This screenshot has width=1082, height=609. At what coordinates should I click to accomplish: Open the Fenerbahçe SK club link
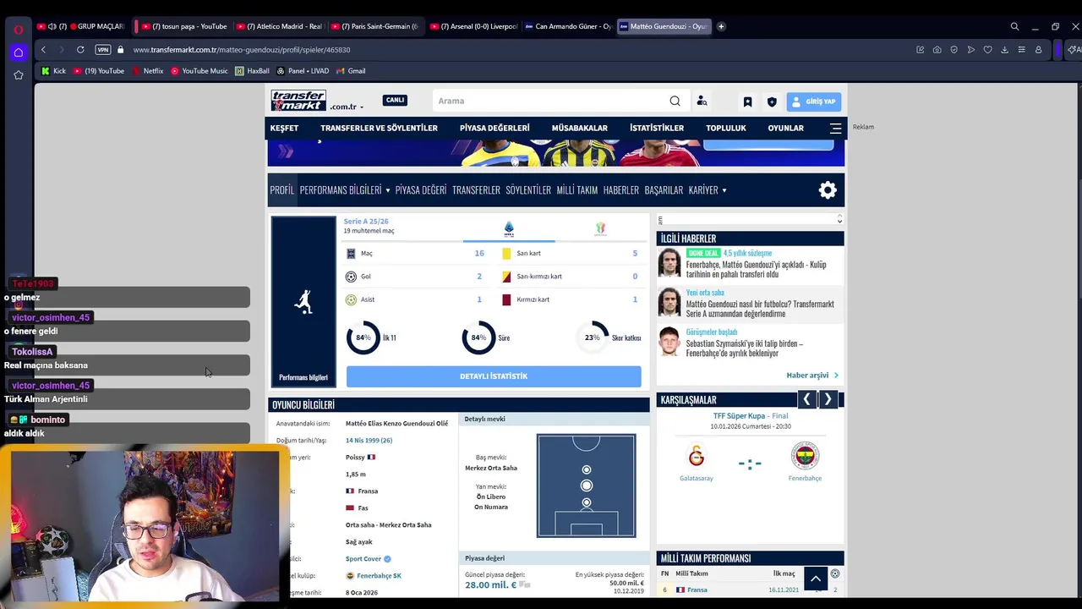click(x=379, y=576)
